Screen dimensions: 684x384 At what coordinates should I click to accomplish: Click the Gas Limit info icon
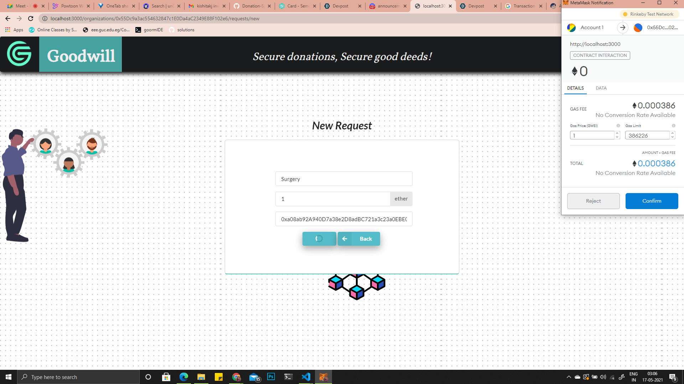pos(673,126)
